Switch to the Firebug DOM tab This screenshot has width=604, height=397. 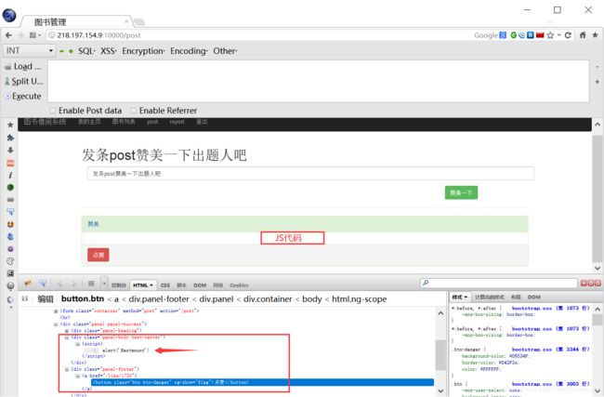(200, 285)
